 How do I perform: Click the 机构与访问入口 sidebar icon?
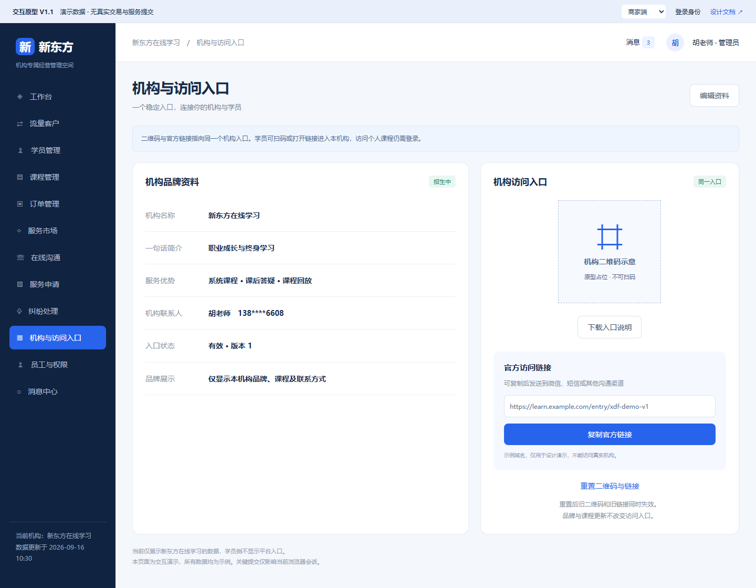tap(20, 338)
